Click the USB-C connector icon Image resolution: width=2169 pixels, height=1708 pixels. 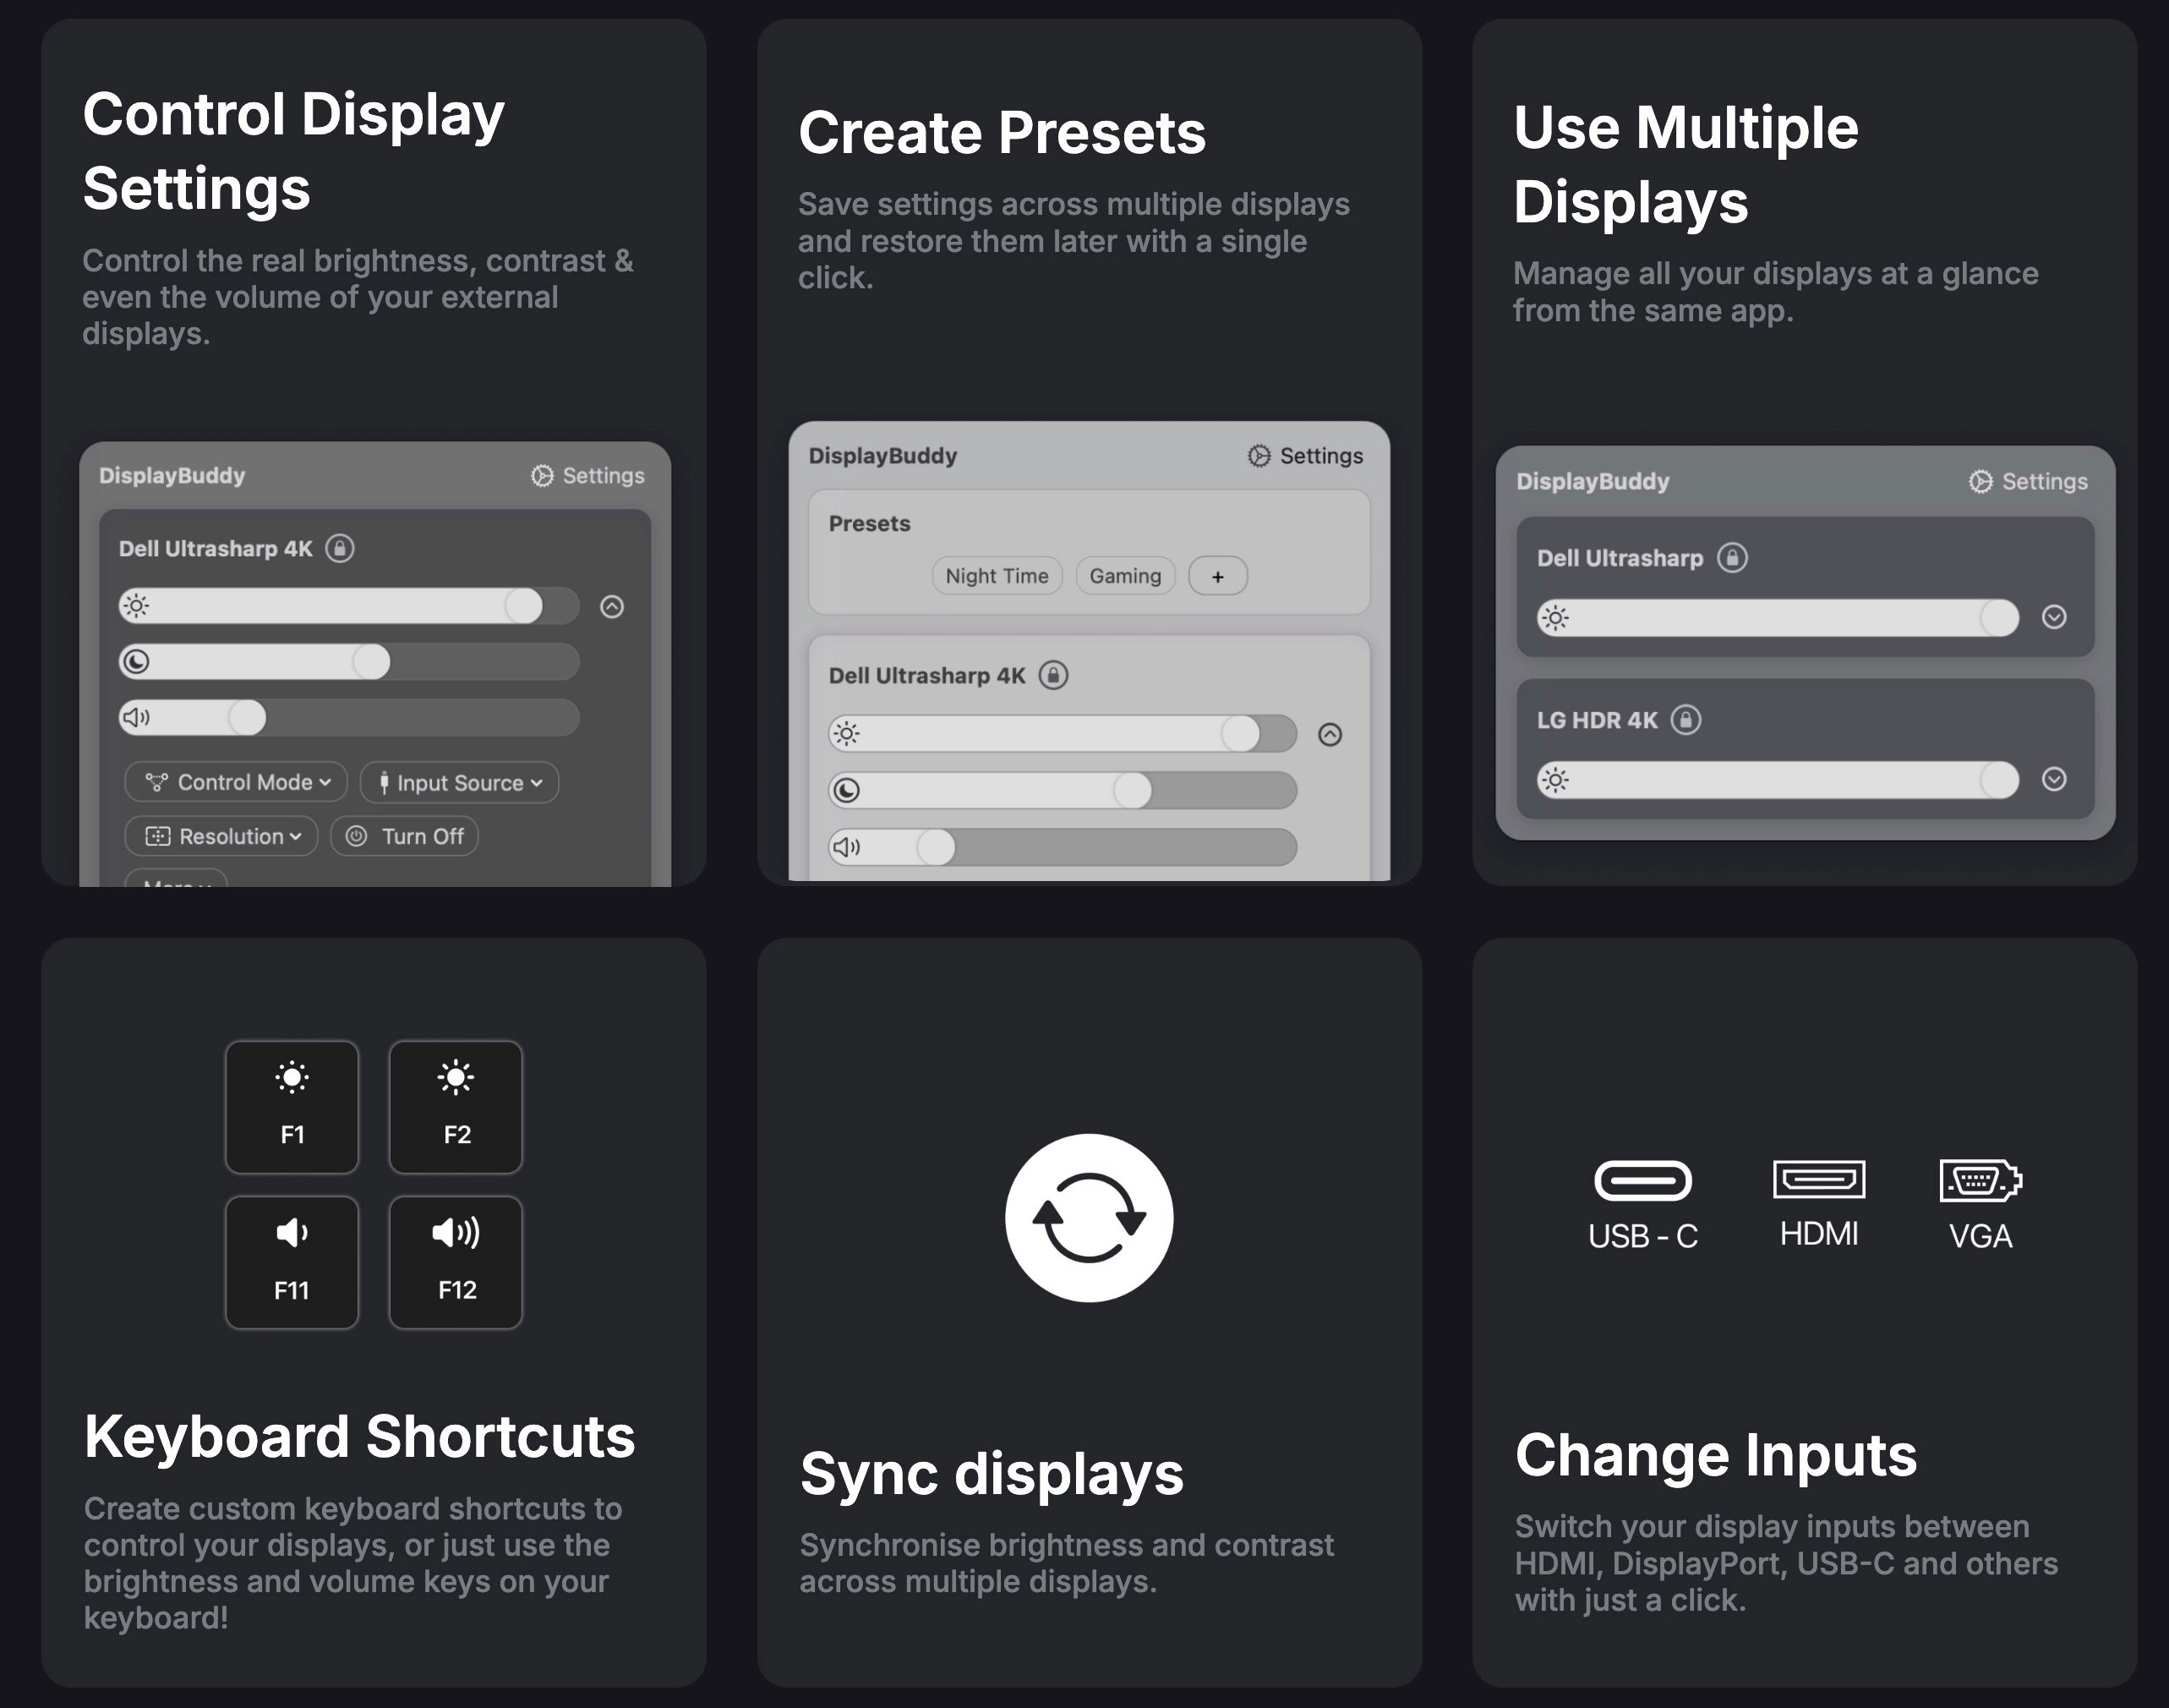point(1643,1181)
